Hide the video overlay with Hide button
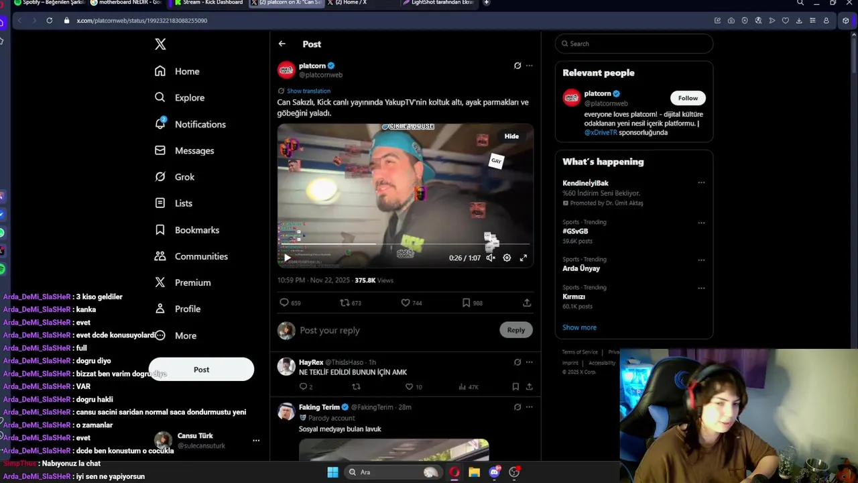 coord(511,136)
